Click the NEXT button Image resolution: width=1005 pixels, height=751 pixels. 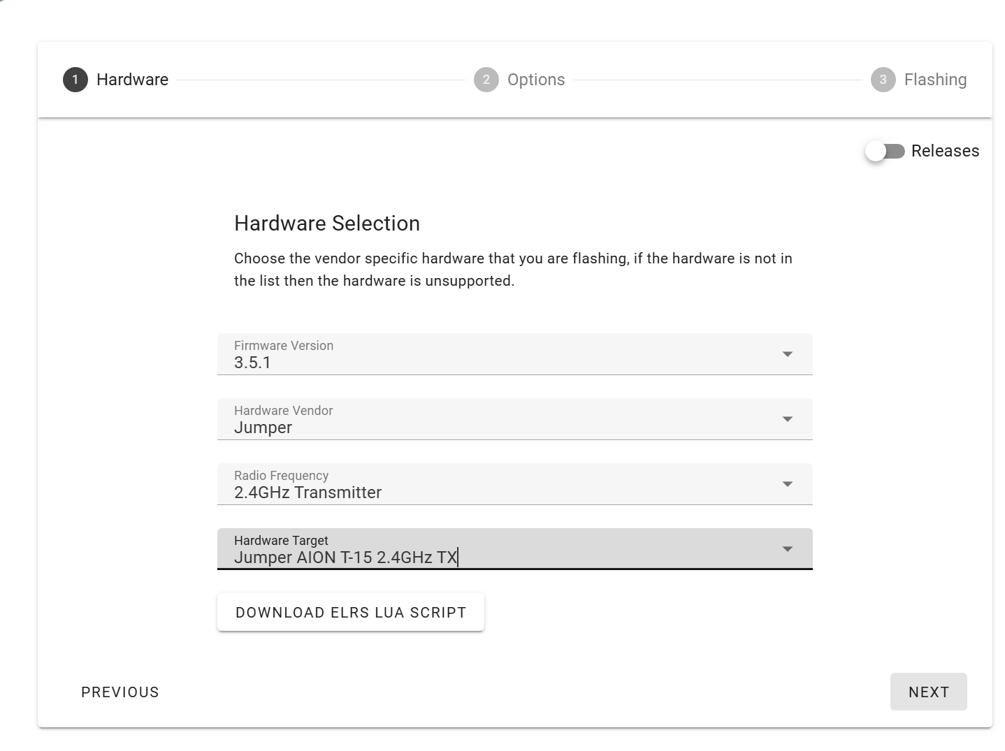pos(929,692)
